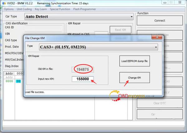Viewport: 187px width, 133px height.
Task: Open the Unit Coding menu
Action: click(24, 9)
